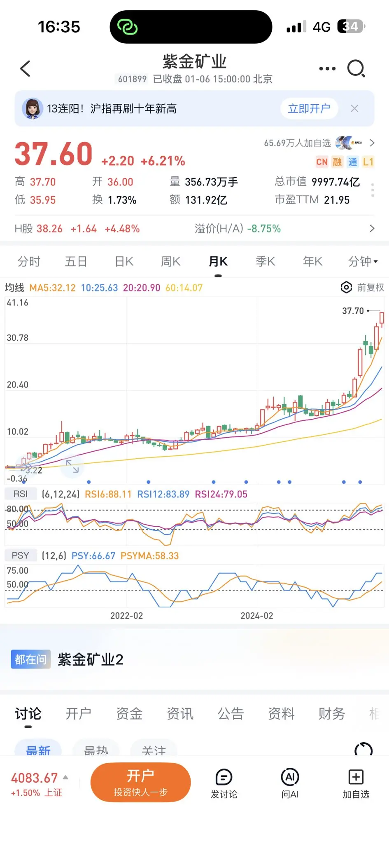
Task: Tap the 37.70 high price marker
Action: (x=353, y=311)
